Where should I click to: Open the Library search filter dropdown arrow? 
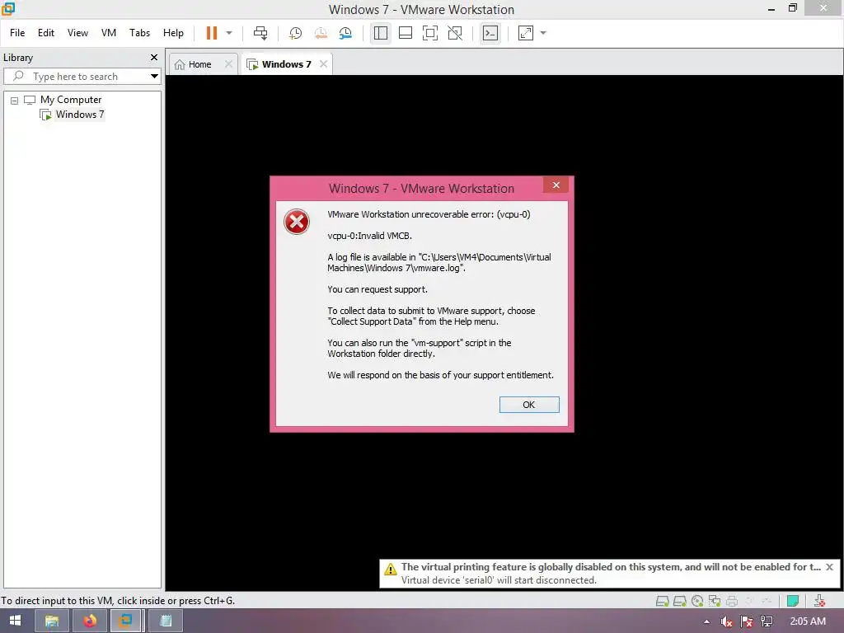point(154,77)
